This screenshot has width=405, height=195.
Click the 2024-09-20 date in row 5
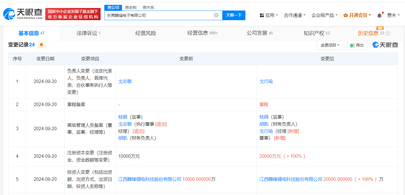[45, 179]
